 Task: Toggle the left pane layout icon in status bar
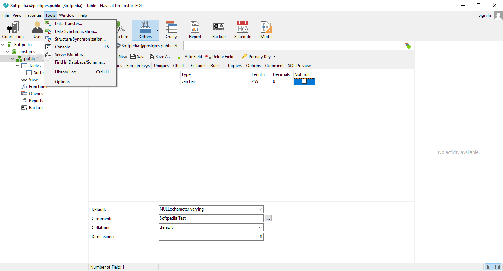click(x=489, y=267)
